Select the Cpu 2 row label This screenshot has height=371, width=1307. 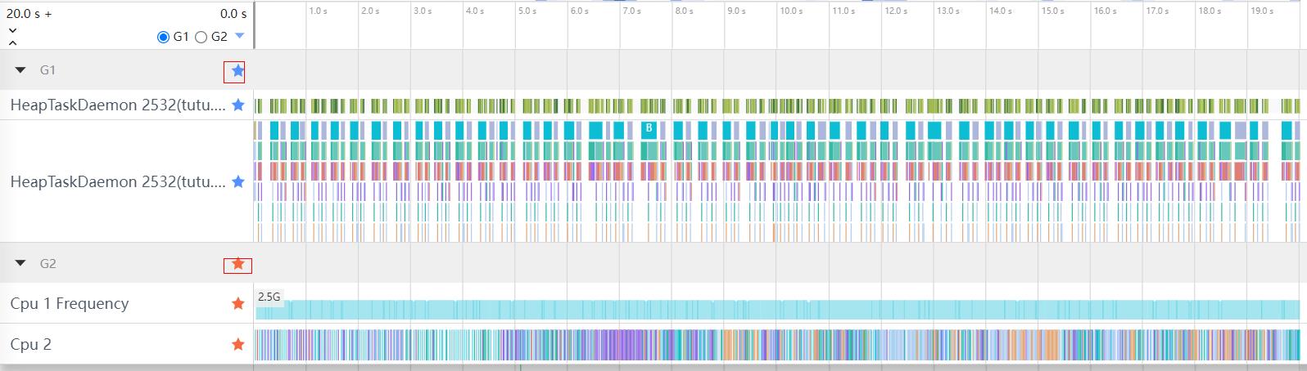31,345
